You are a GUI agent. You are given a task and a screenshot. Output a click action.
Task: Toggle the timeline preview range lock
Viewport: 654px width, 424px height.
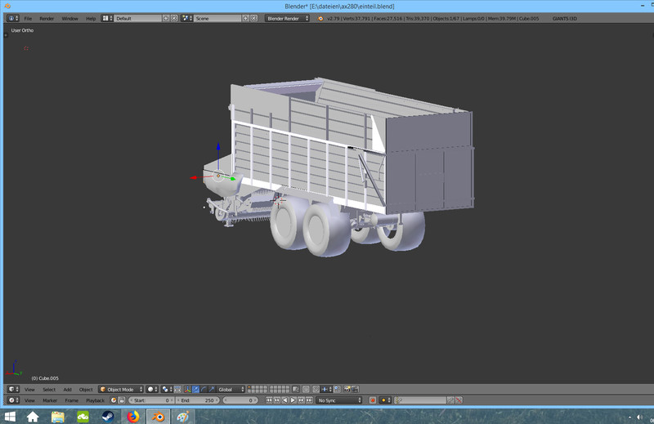pyautogui.click(x=121, y=400)
